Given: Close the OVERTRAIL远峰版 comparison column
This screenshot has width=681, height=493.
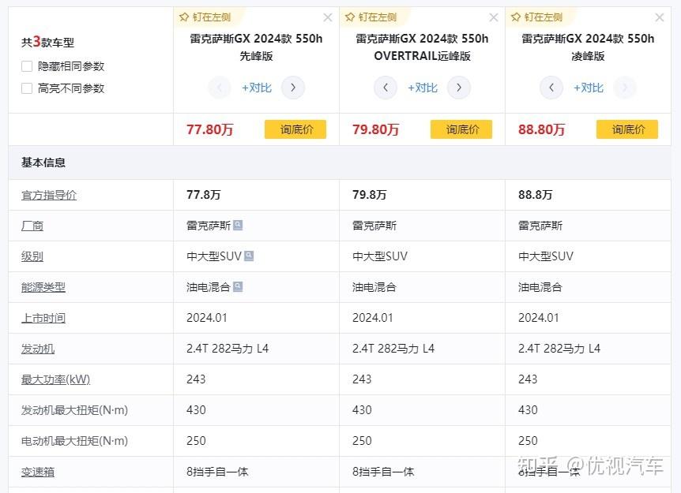Looking at the screenshot, I should (x=494, y=17).
